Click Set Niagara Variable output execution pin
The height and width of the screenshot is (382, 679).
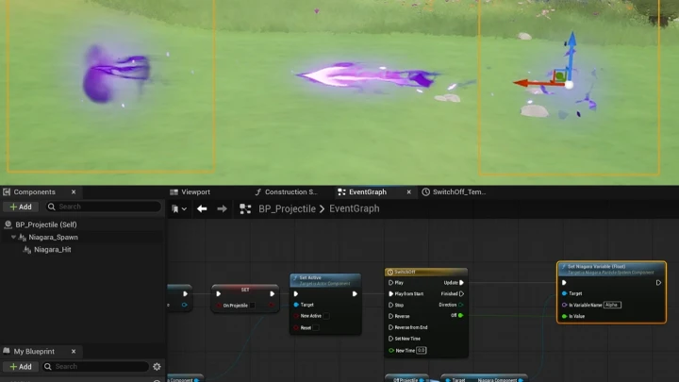pyautogui.click(x=658, y=283)
